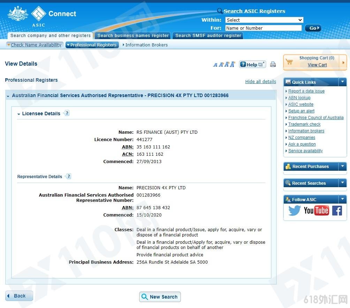Click the address 256A Rundle St Adelaide SA 5000

pos(172,262)
